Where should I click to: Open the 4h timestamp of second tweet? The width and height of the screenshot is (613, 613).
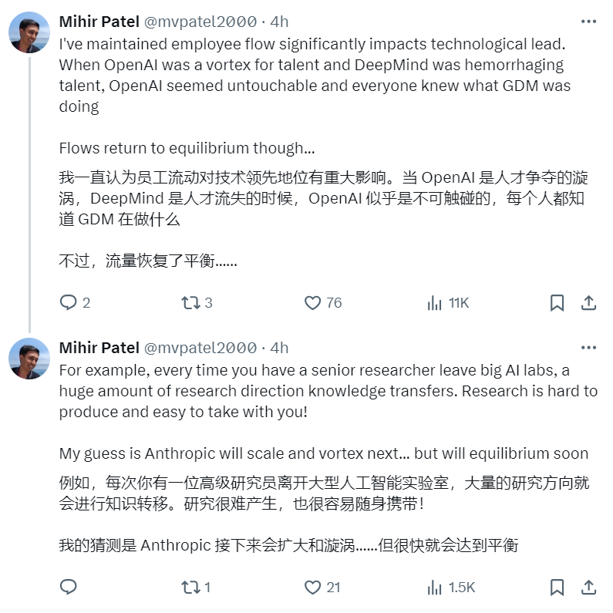[280, 347]
